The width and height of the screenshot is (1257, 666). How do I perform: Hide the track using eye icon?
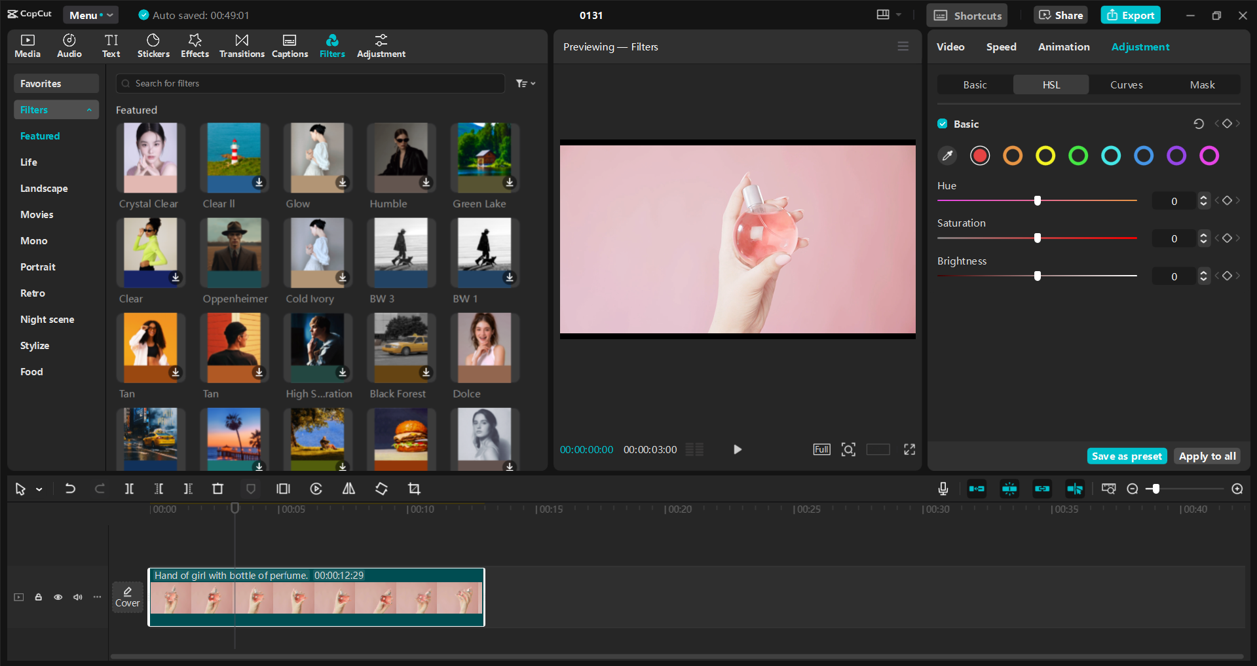58,597
